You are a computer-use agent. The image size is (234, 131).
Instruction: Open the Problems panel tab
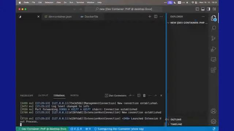point(27,95)
